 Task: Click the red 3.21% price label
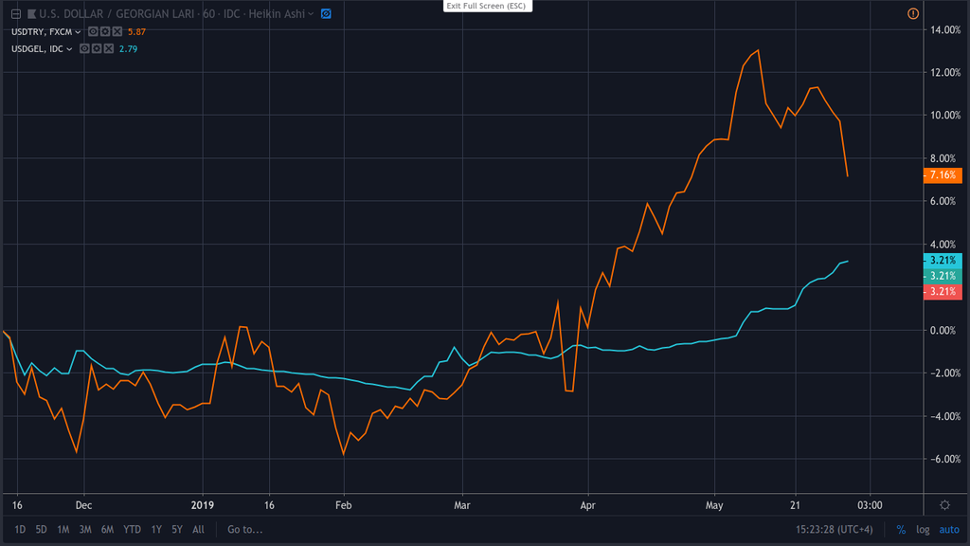tap(943, 292)
